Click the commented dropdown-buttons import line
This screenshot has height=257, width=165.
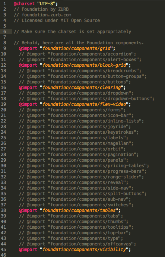click(86, 98)
